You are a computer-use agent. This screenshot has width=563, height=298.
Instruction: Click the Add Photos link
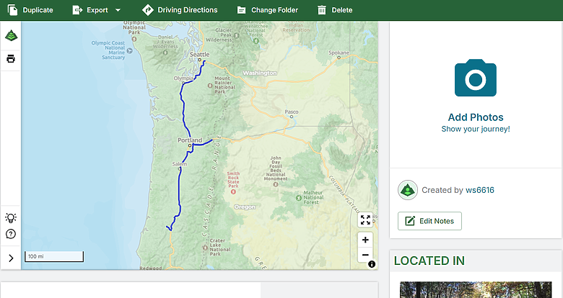click(476, 117)
